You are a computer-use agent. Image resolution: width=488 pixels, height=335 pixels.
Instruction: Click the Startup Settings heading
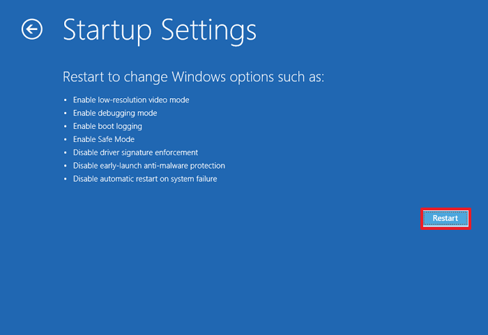point(160,30)
